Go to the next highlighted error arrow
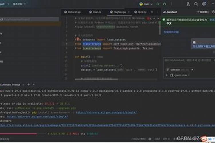Viewport: 215px width, 143px height. 158,19
